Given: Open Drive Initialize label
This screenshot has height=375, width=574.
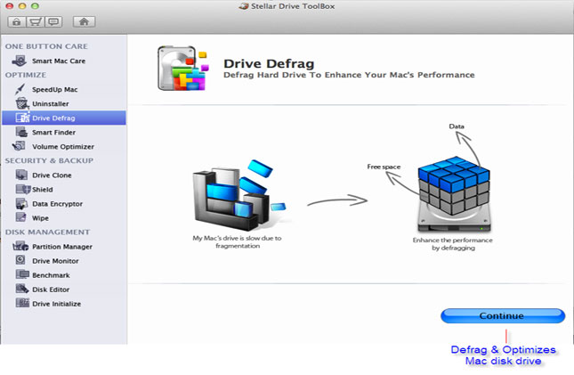Looking at the screenshot, I should click(56, 304).
